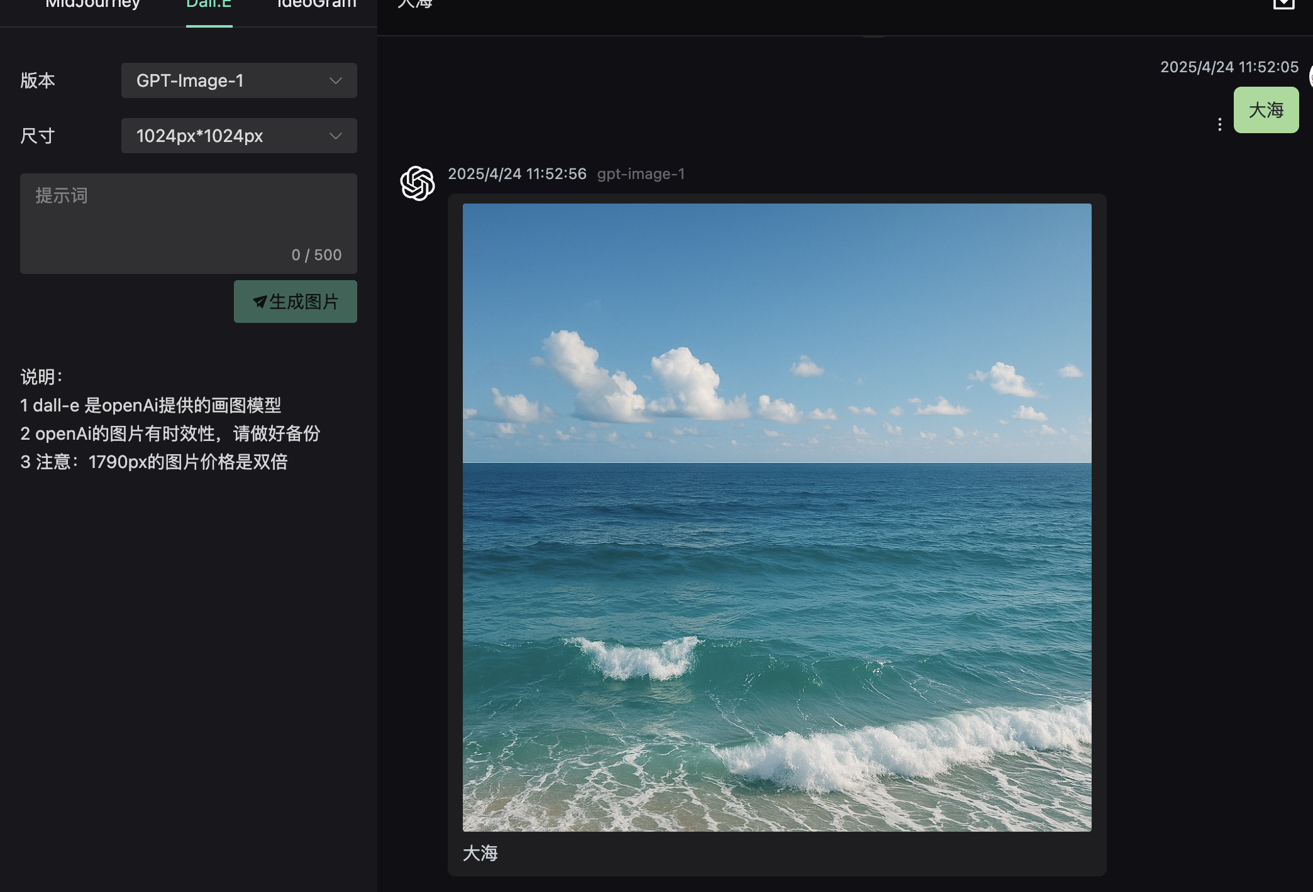Click the 大海 caption below the image
The image size is (1313, 892).
point(480,853)
